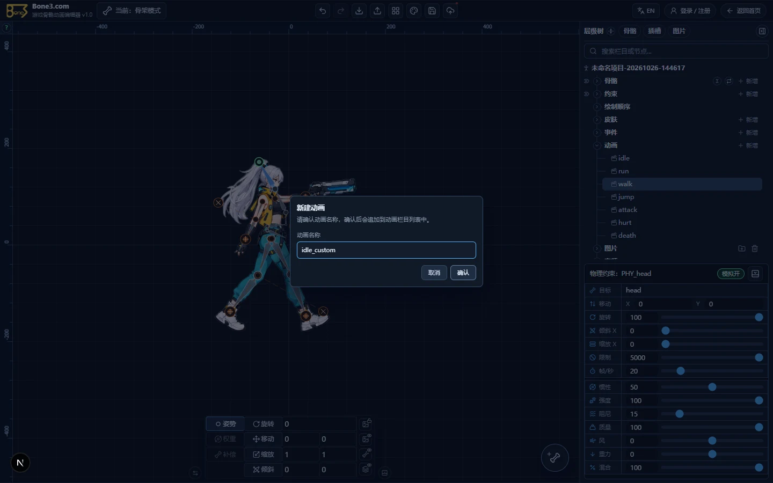Screen dimensions: 773x483
Task: Click the 惯性 slider handle
Action: [712, 387]
